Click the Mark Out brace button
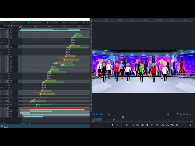The width and height of the screenshot is (195, 146). 122,125
